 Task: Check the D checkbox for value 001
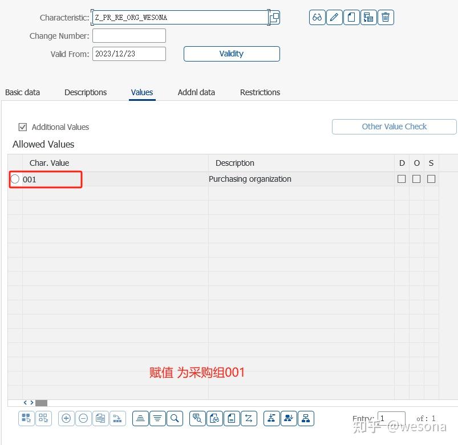(402, 178)
